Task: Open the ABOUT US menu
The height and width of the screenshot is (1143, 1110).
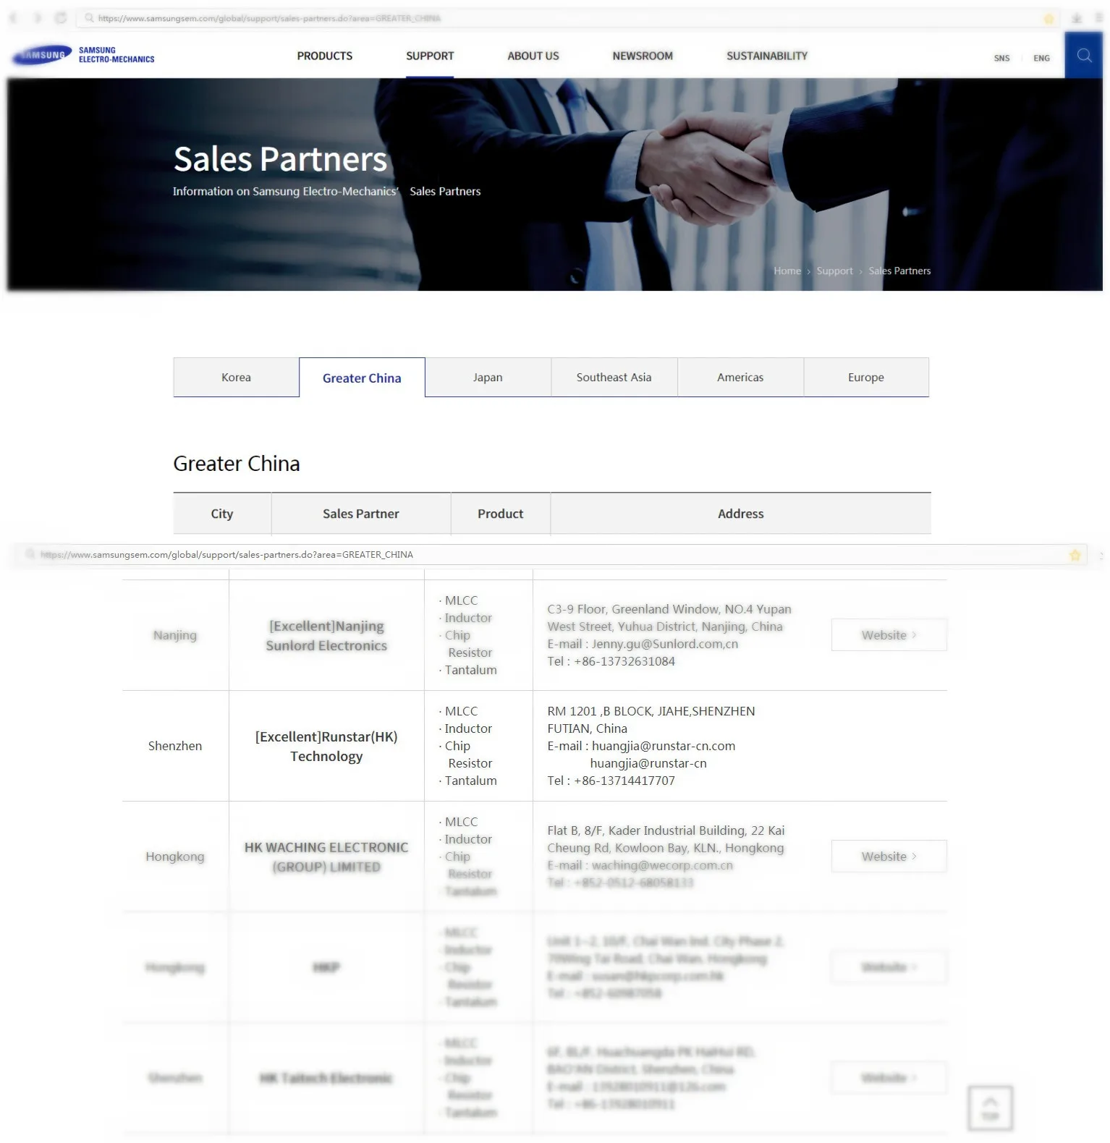Action: click(x=533, y=56)
